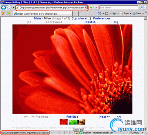The height and width of the screenshot is (135, 148).
Task: Click Internet | Protected Mode: Off status text
Action: coord(98,133)
